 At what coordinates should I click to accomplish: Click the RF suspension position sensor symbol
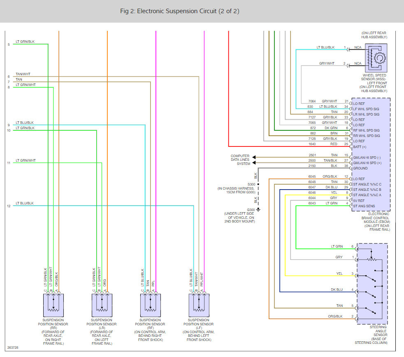coord(151,305)
